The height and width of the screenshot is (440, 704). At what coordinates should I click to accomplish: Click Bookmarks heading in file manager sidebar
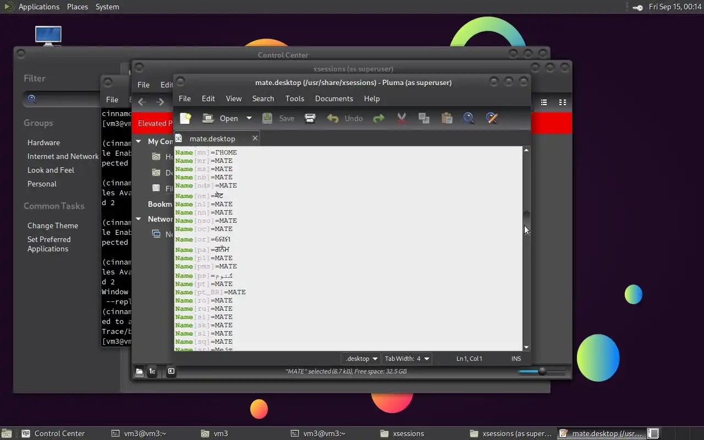(x=160, y=204)
